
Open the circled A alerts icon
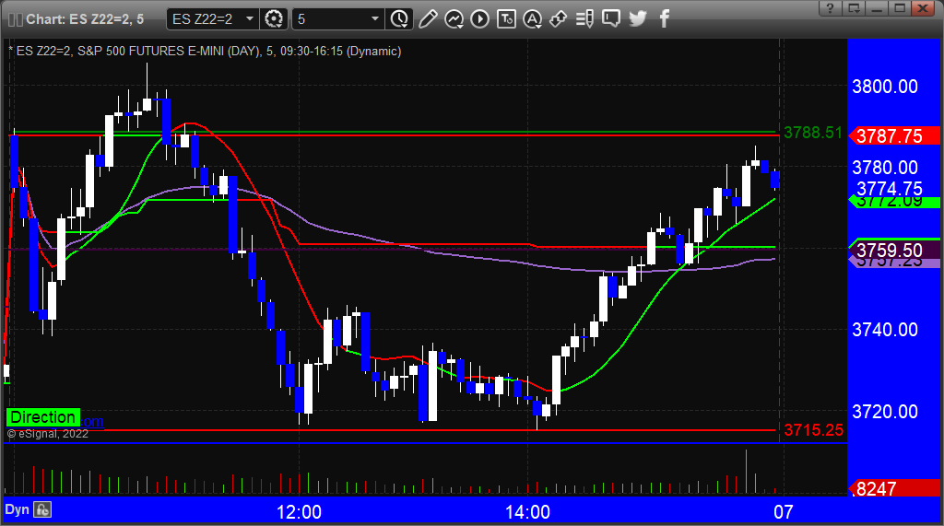tap(532, 19)
